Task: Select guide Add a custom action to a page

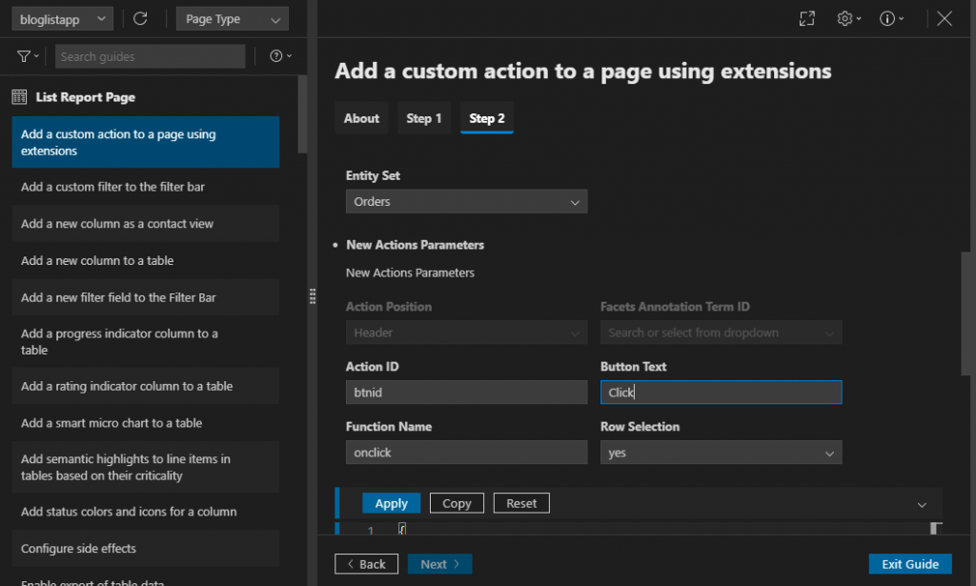Action: pos(146,143)
